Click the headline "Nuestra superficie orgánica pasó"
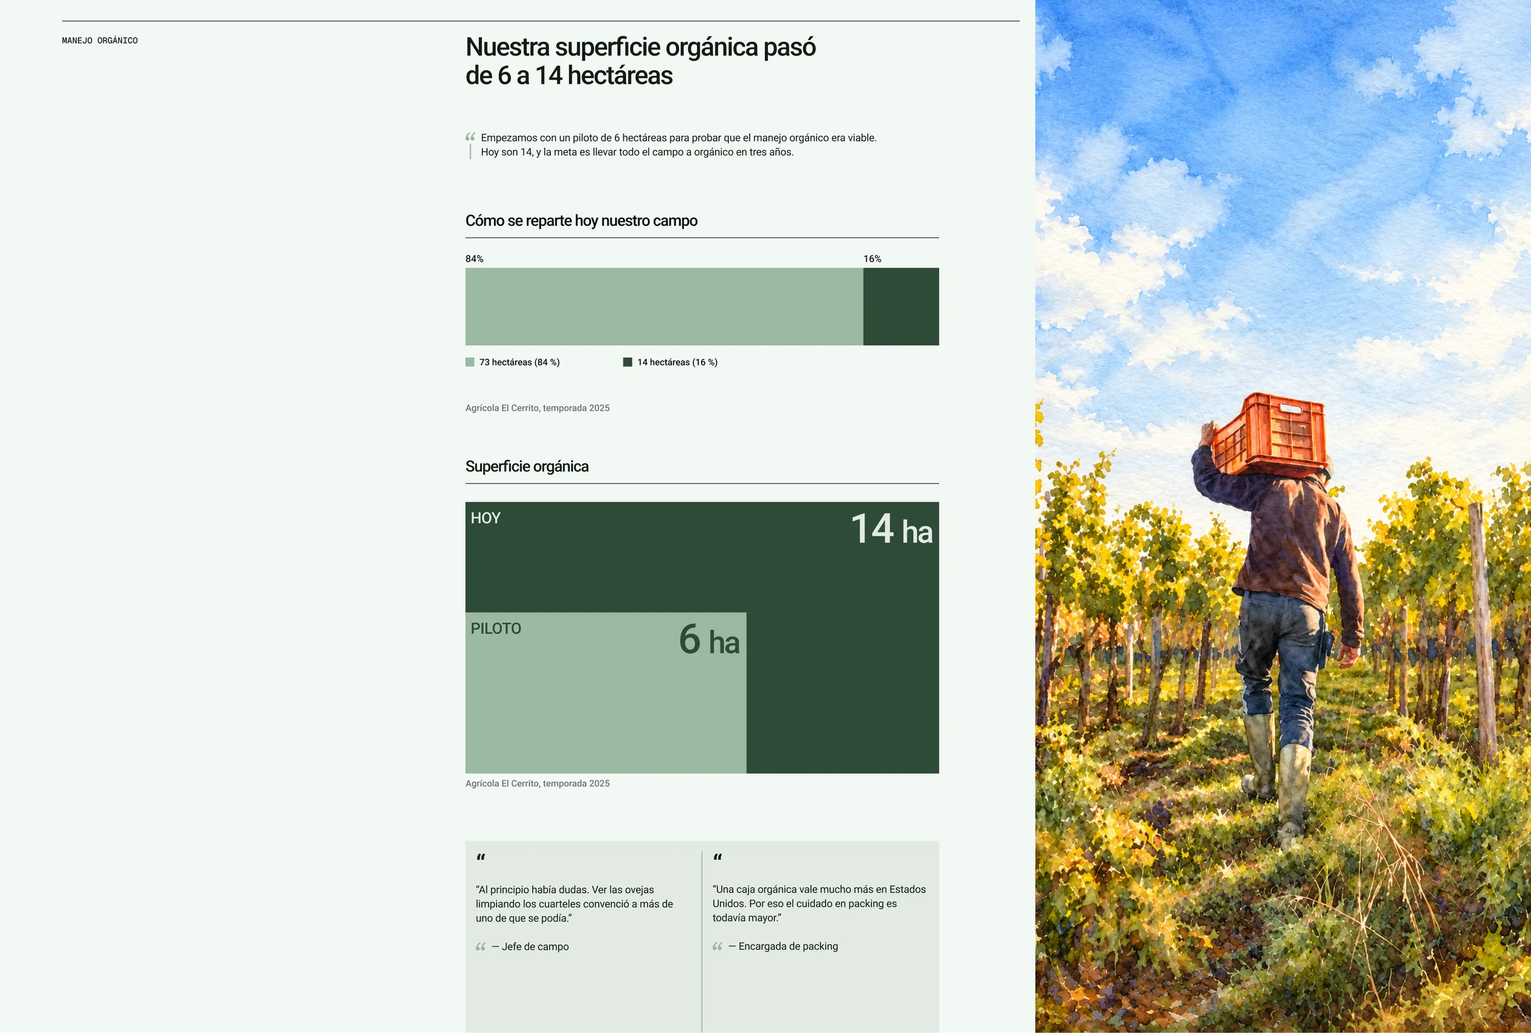The width and height of the screenshot is (1531, 1033). [x=641, y=47]
